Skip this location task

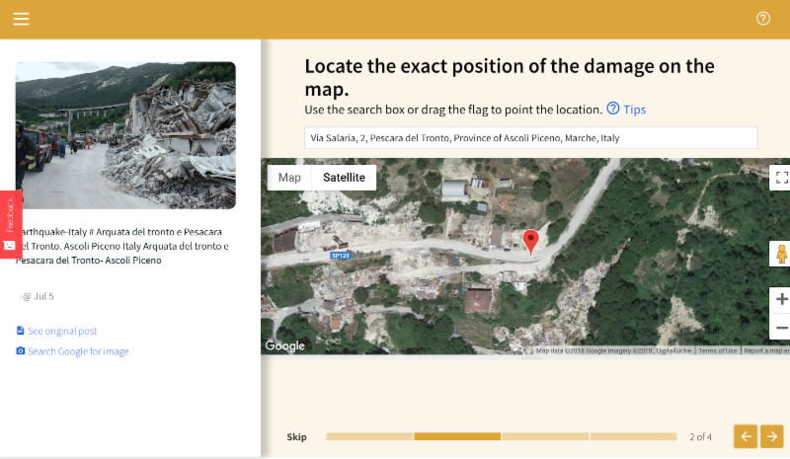click(296, 436)
